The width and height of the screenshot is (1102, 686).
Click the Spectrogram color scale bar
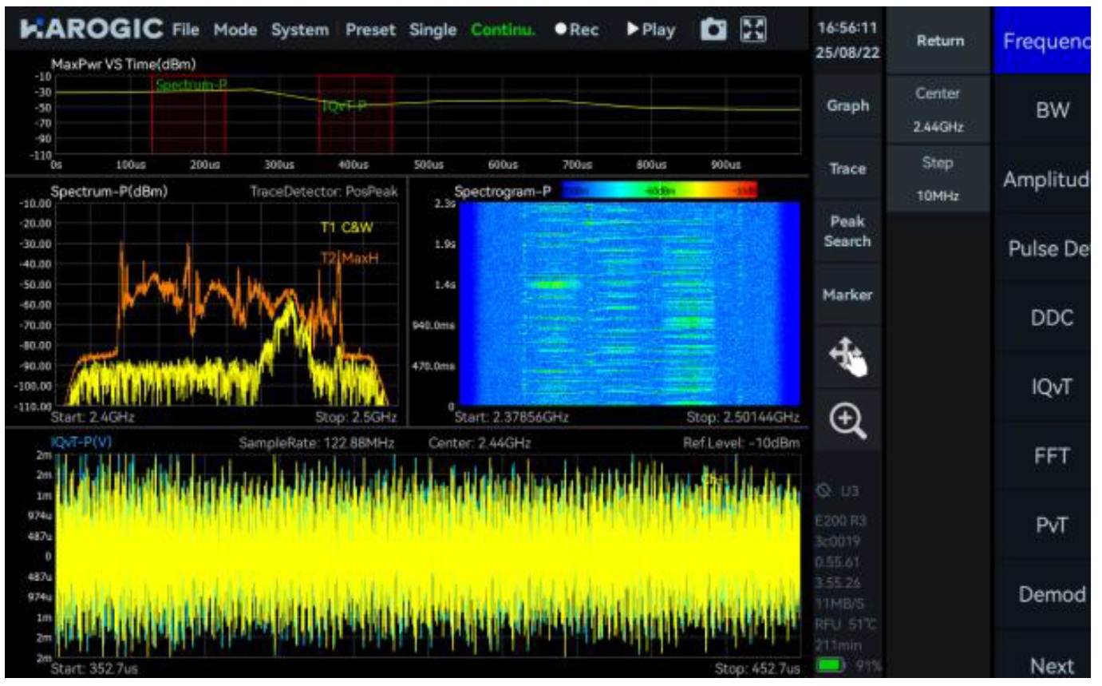click(x=660, y=190)
